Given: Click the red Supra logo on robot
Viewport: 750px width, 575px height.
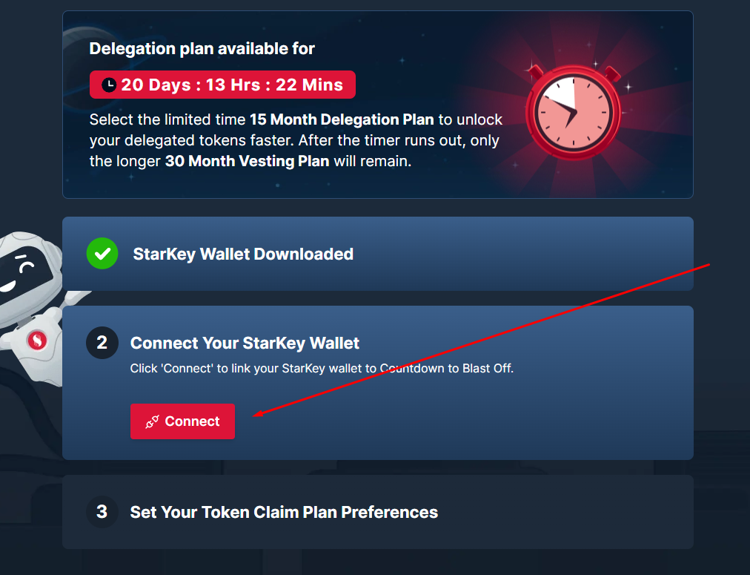Looking at the screenshot, I should [x=37, y=341].
